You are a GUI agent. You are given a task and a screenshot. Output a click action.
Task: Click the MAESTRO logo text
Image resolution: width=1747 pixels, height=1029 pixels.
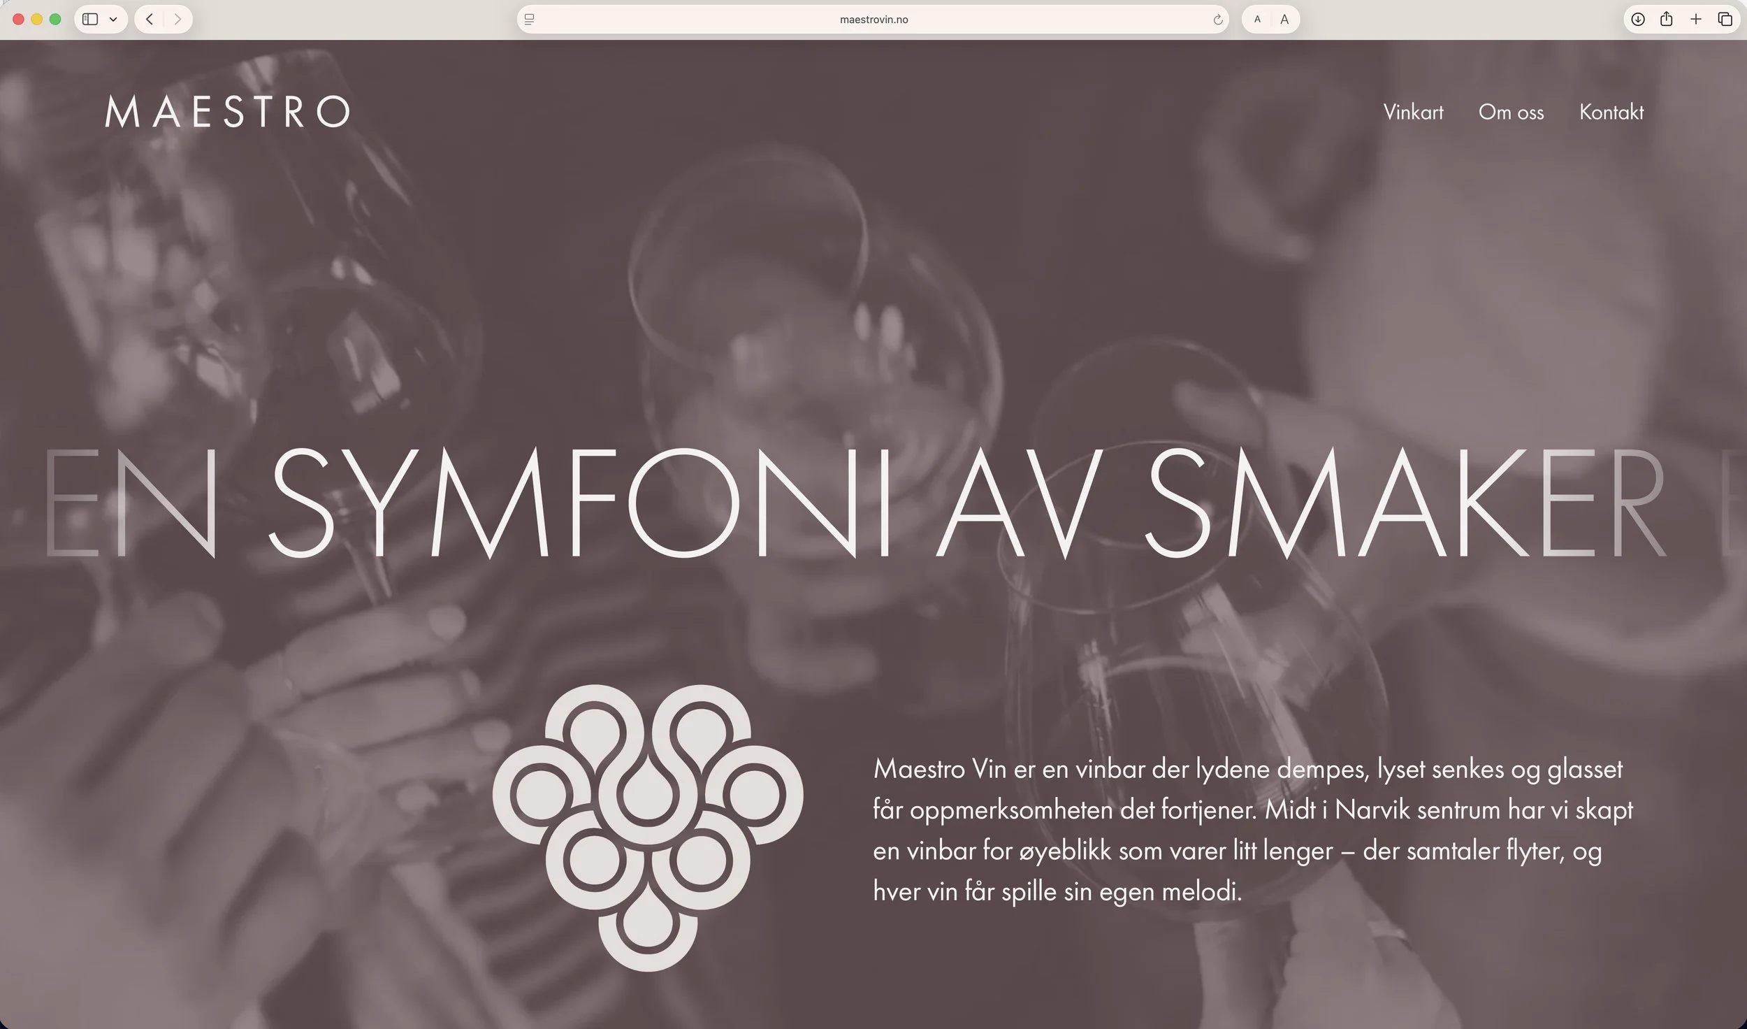pyautogui.click(x=228, y=112)
